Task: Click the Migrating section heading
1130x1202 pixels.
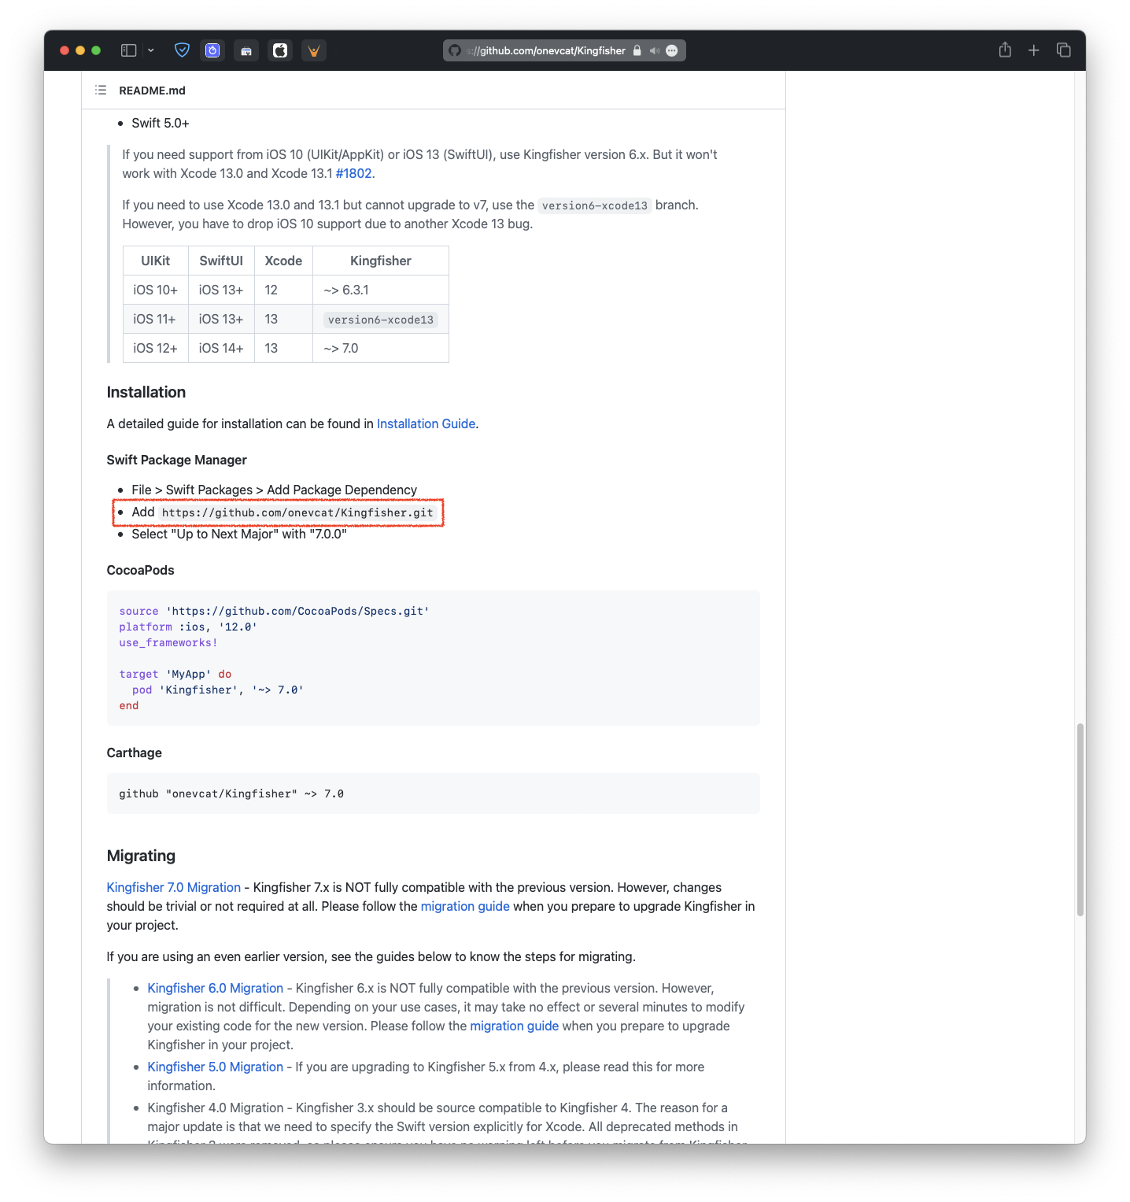Action: [x=141, y=856]
